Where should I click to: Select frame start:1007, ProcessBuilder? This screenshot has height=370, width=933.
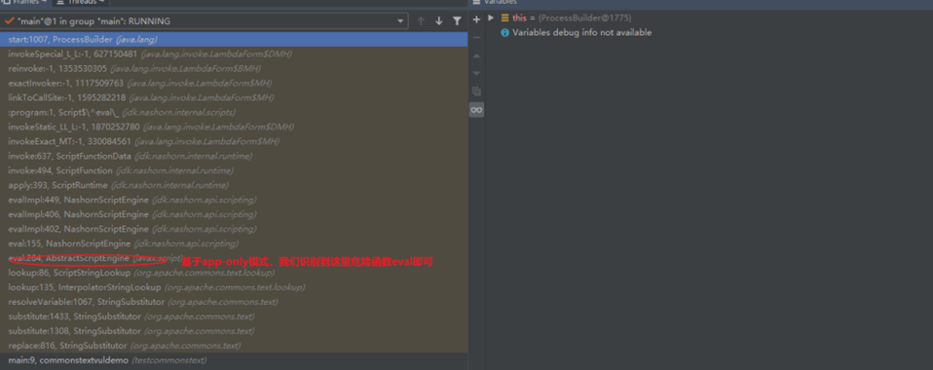234,39
